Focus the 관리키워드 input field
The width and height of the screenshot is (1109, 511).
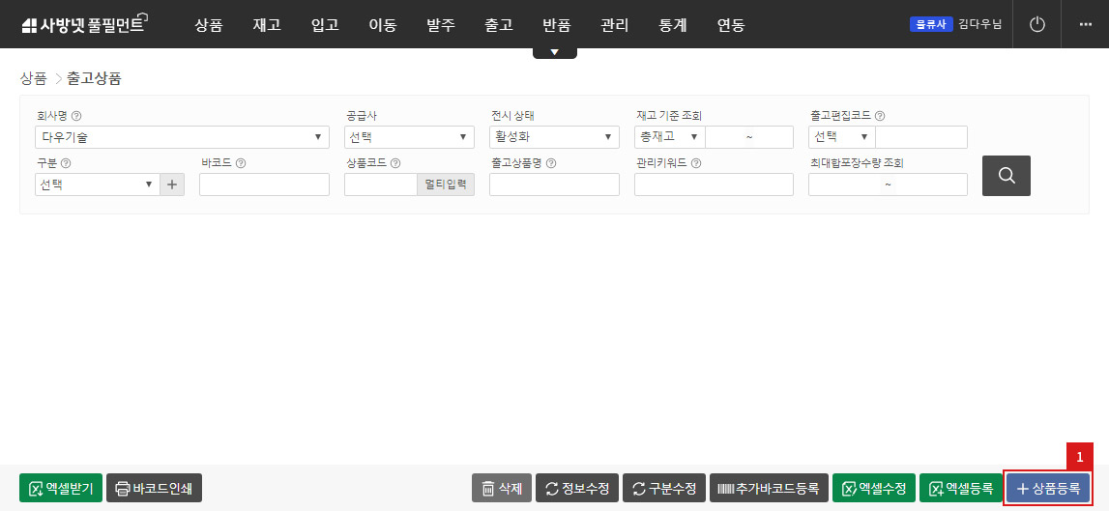(714, 185)
